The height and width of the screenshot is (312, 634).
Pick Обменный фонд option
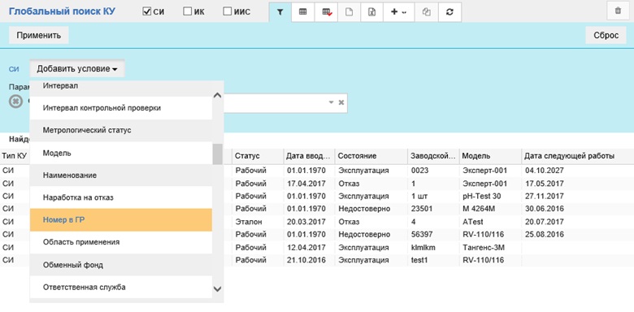click(x=121, y=265)
